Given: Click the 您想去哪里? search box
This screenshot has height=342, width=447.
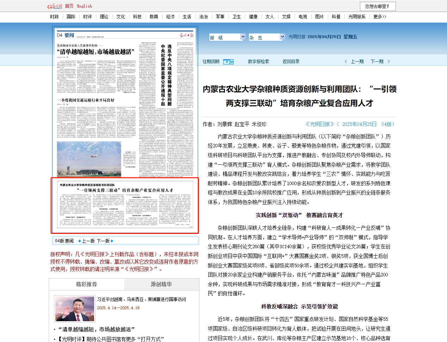Looking at the screenshot, I should (378, 6).
